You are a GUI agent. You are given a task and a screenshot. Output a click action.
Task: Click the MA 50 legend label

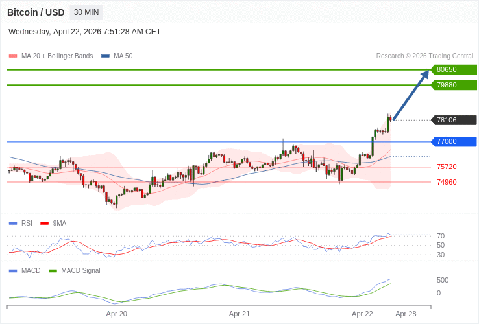pyautogui.click(x=123, y=56)
